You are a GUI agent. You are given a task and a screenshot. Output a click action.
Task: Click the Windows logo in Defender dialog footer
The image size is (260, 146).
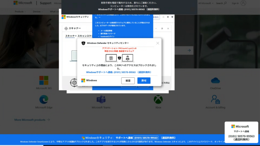(83, 80)
